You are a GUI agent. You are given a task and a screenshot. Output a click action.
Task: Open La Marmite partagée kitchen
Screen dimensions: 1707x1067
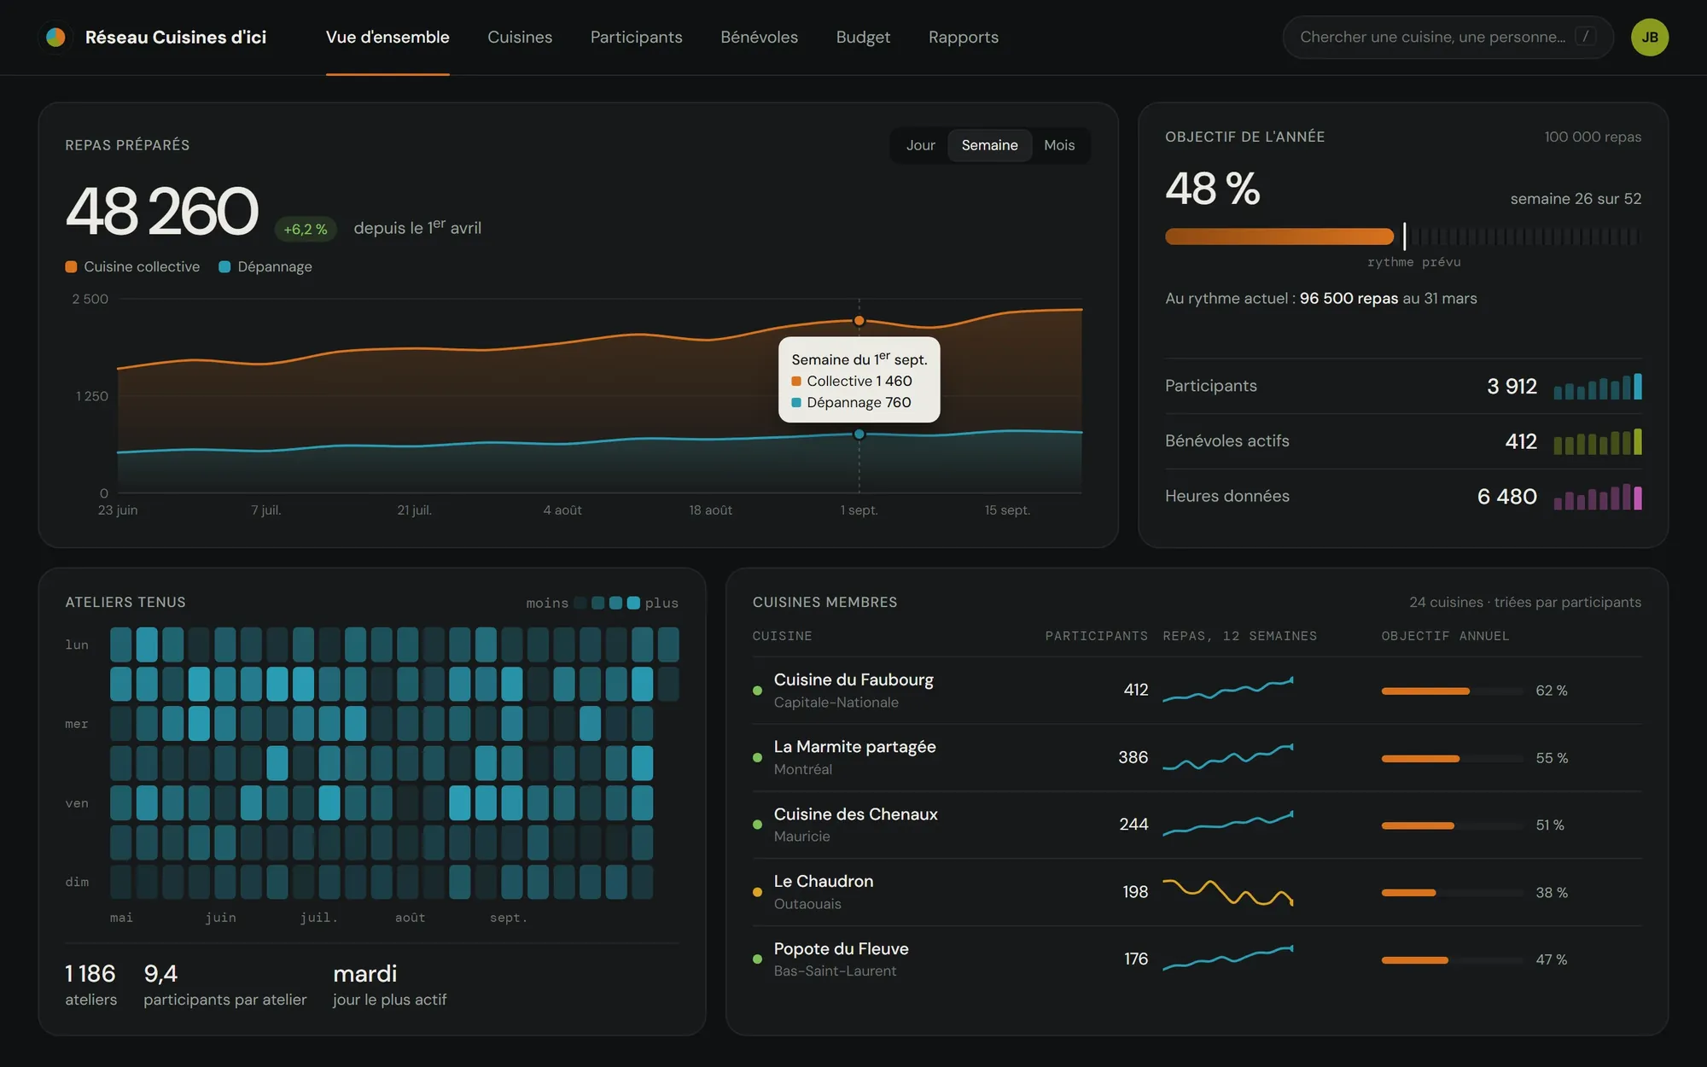(1197, 757)
